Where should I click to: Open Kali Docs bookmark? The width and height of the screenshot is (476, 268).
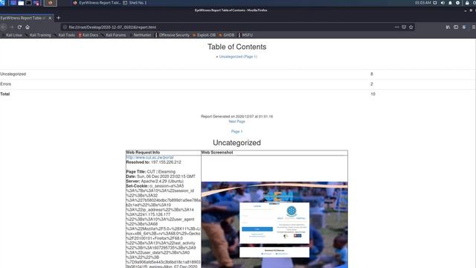click(x=89, y=35)
